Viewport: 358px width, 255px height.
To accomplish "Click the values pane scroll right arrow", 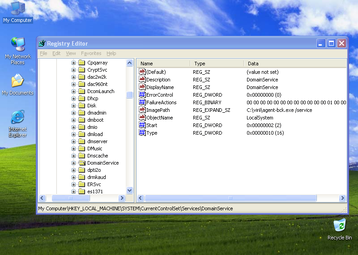I will (342, 198).
